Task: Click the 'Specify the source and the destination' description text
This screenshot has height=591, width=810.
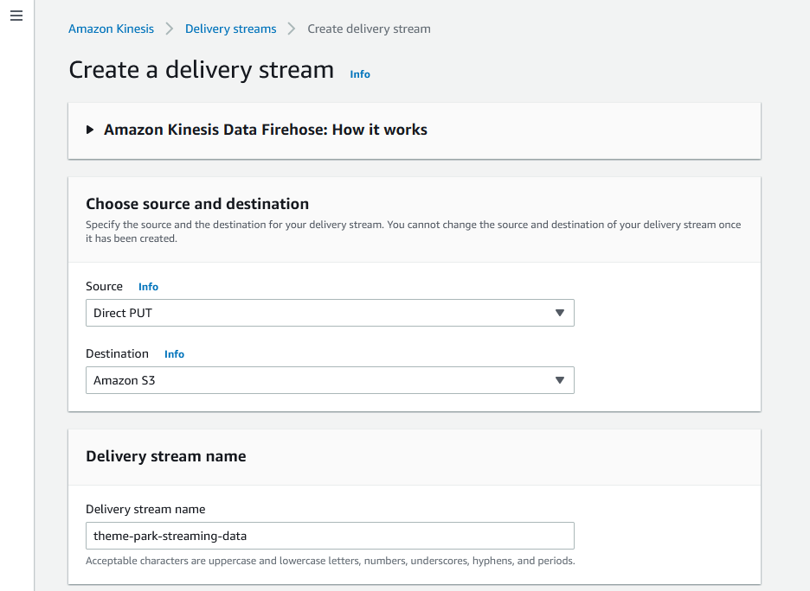Action: [x=414, y=232]
